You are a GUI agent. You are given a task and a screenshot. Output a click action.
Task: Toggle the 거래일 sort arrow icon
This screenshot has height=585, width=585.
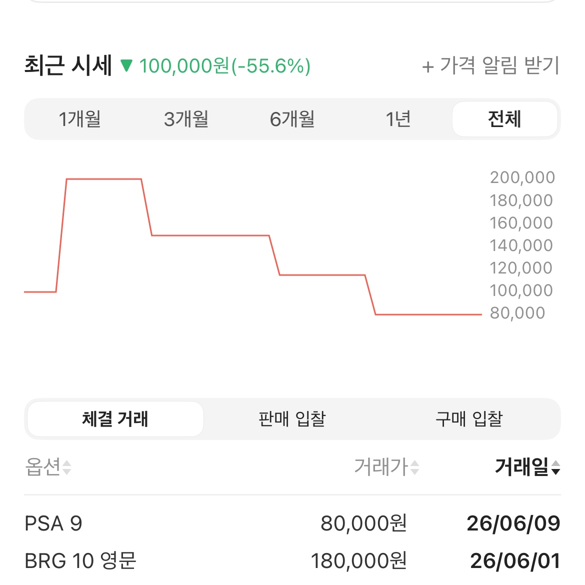point(555,467)
